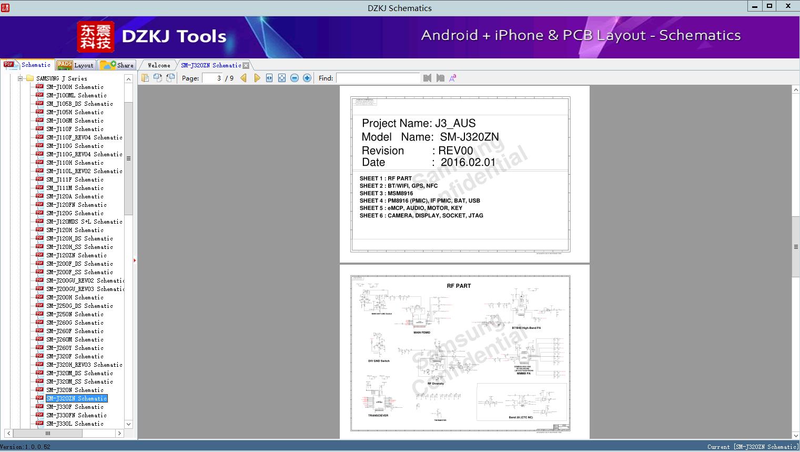The image size is (800, 452).
Task: Fit whole page icon
Action: pyautogui.click(x=282, y=78)
